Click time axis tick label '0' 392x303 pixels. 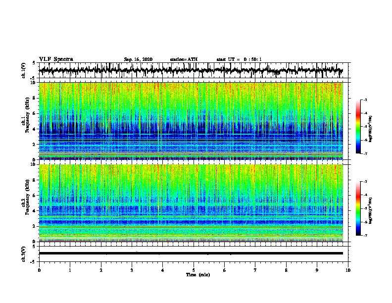39,270
